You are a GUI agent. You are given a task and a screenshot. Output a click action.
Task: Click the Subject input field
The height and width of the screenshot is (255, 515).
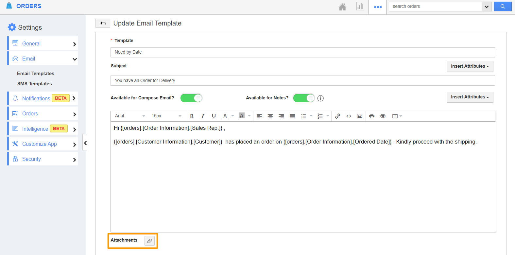pos(302,81)
